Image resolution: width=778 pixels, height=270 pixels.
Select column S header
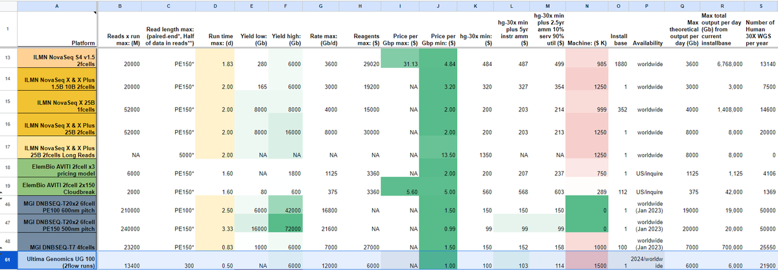point(760,5)
